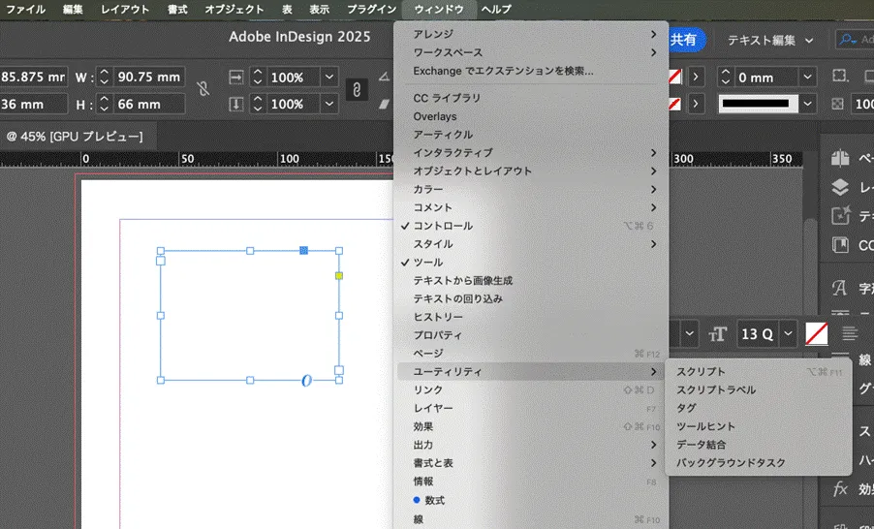Click the red-slash stroke swatch below fill

pyautogui.click(x=675, y=104)
